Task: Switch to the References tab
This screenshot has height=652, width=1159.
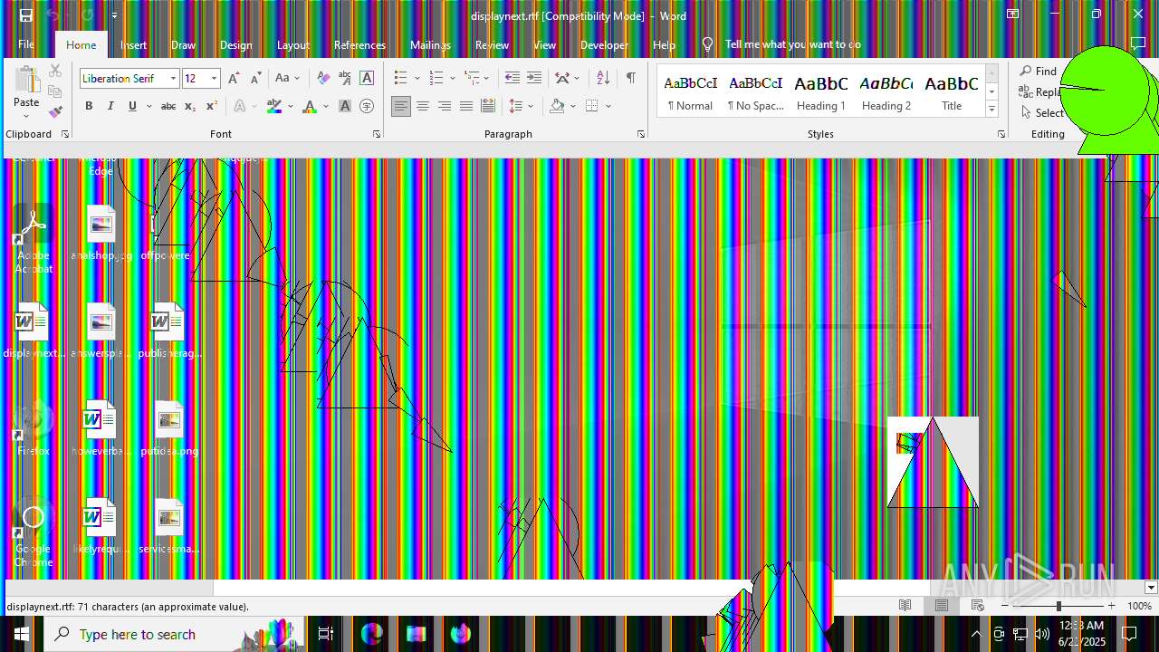Action: [359, 44]
